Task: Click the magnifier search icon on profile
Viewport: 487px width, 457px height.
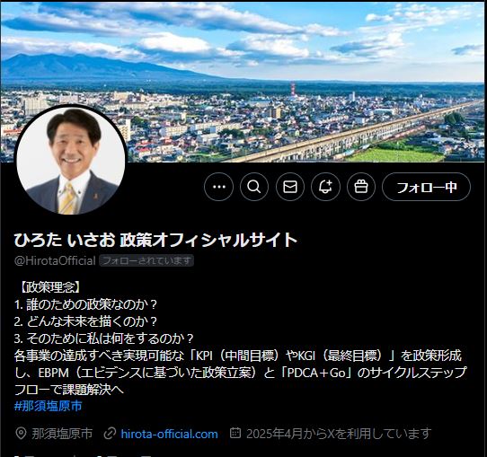Action: click(x=254, y=187)
